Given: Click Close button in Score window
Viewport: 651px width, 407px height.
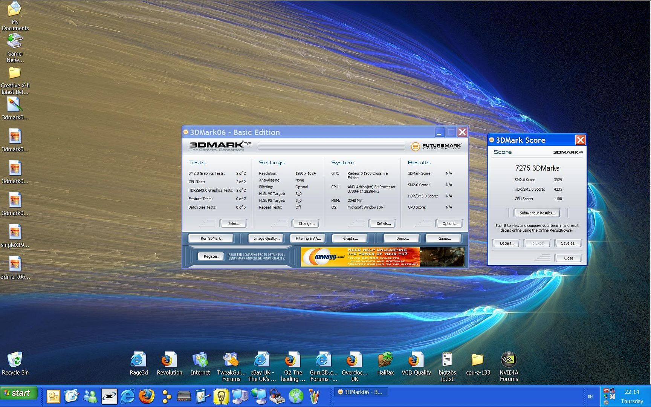Looking at the screenshot, I should click(568, 258).
